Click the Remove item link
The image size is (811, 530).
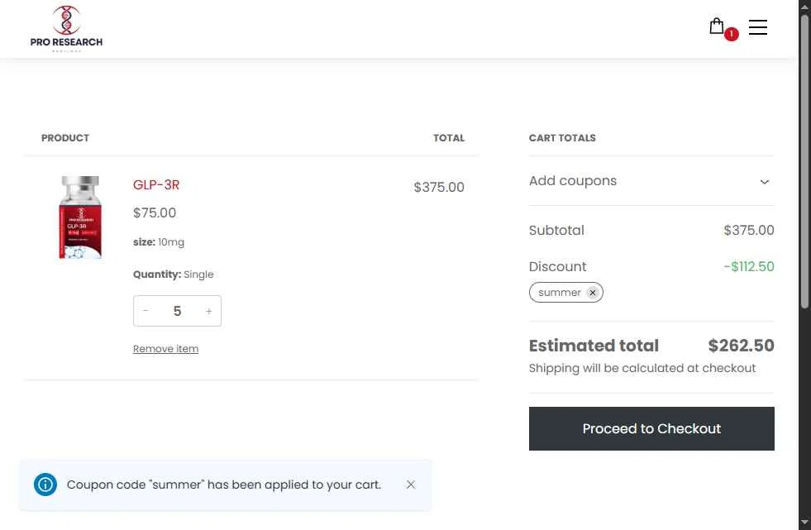coord(165,349)
